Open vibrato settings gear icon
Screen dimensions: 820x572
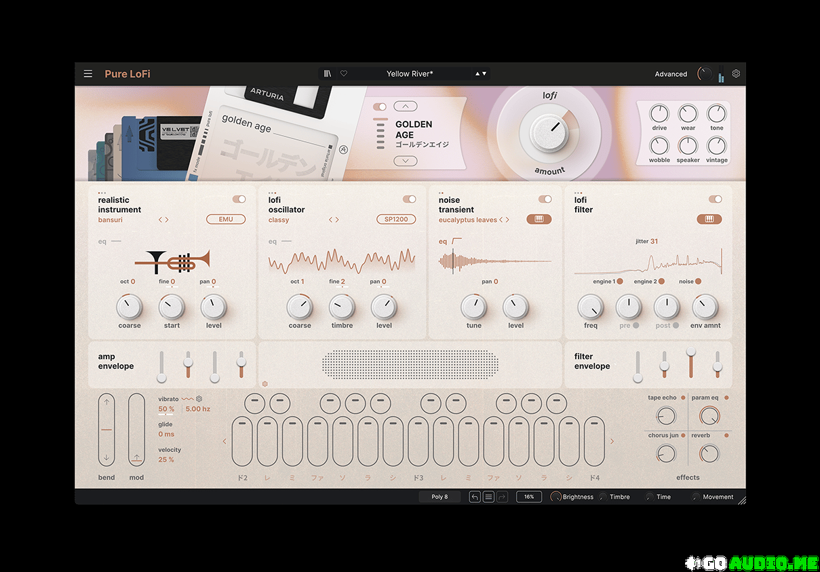pyautogui.click(x=199, y=399)
